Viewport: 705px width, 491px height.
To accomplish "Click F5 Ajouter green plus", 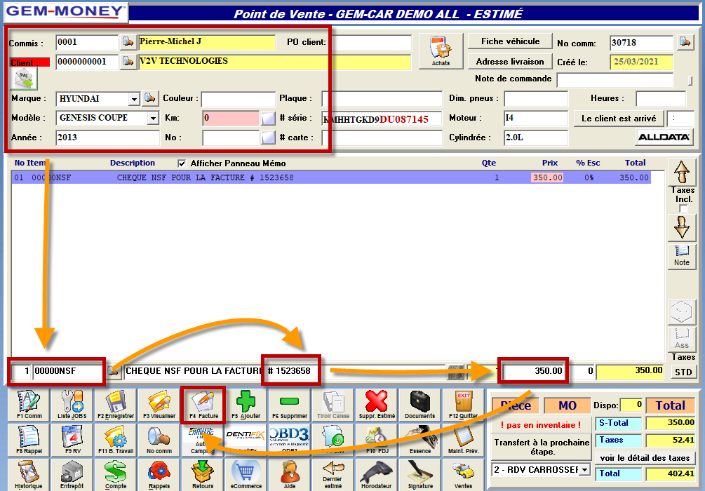I will (246, 405).
